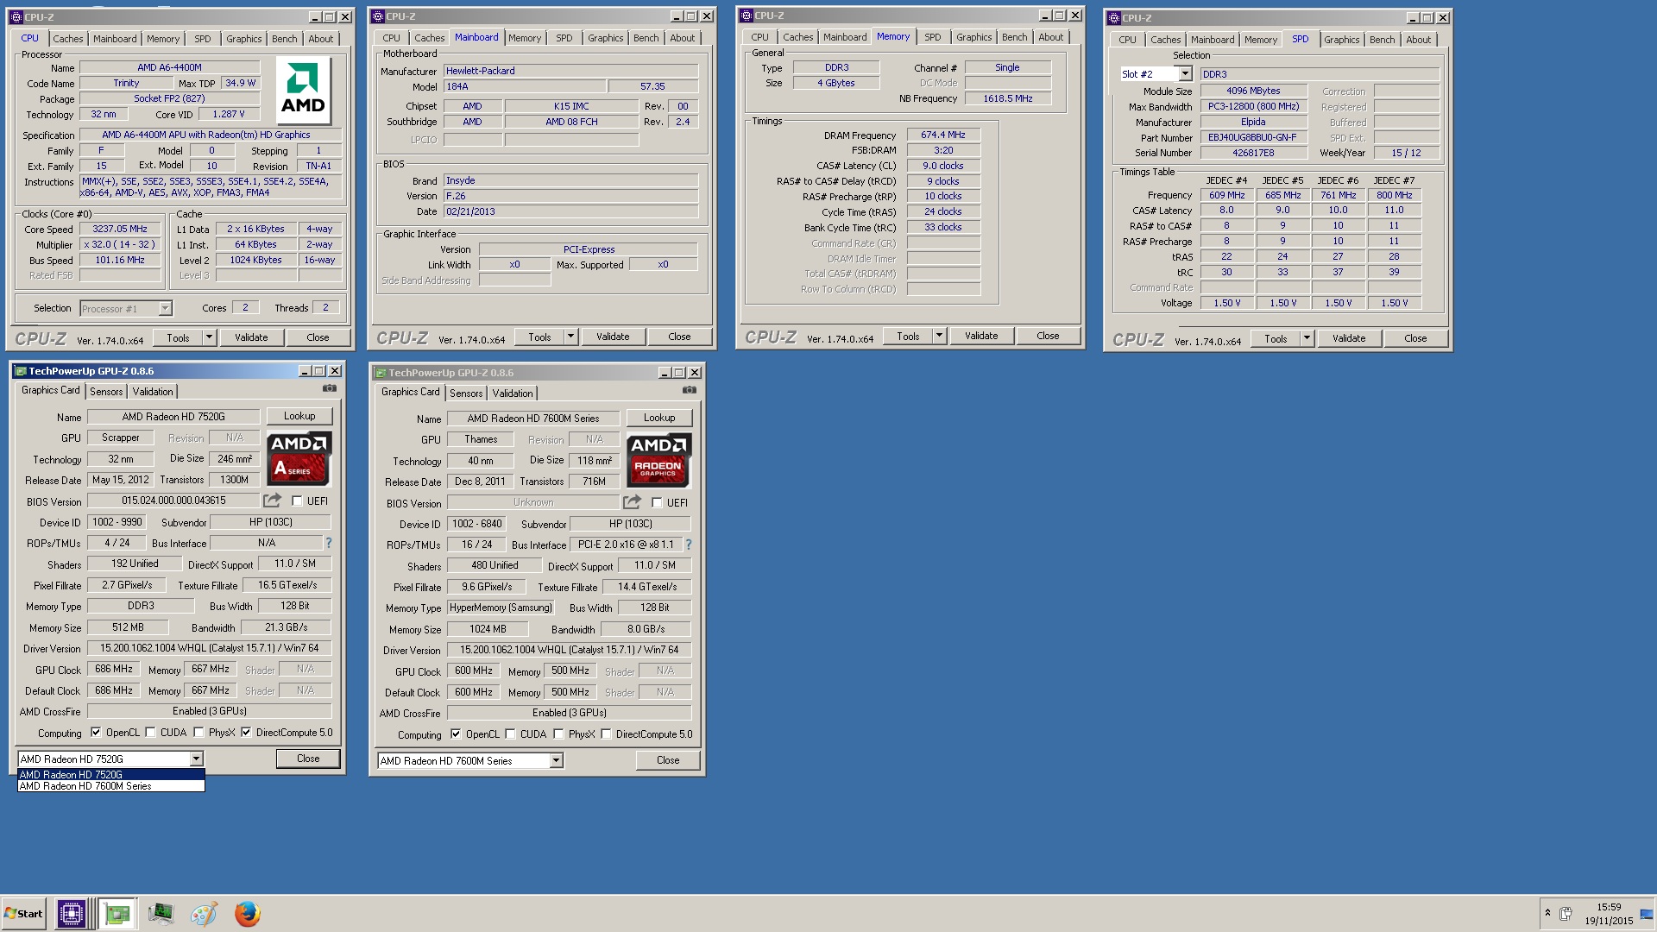Click Tools button in CPU-Z SPD window

pos(1276,338)
